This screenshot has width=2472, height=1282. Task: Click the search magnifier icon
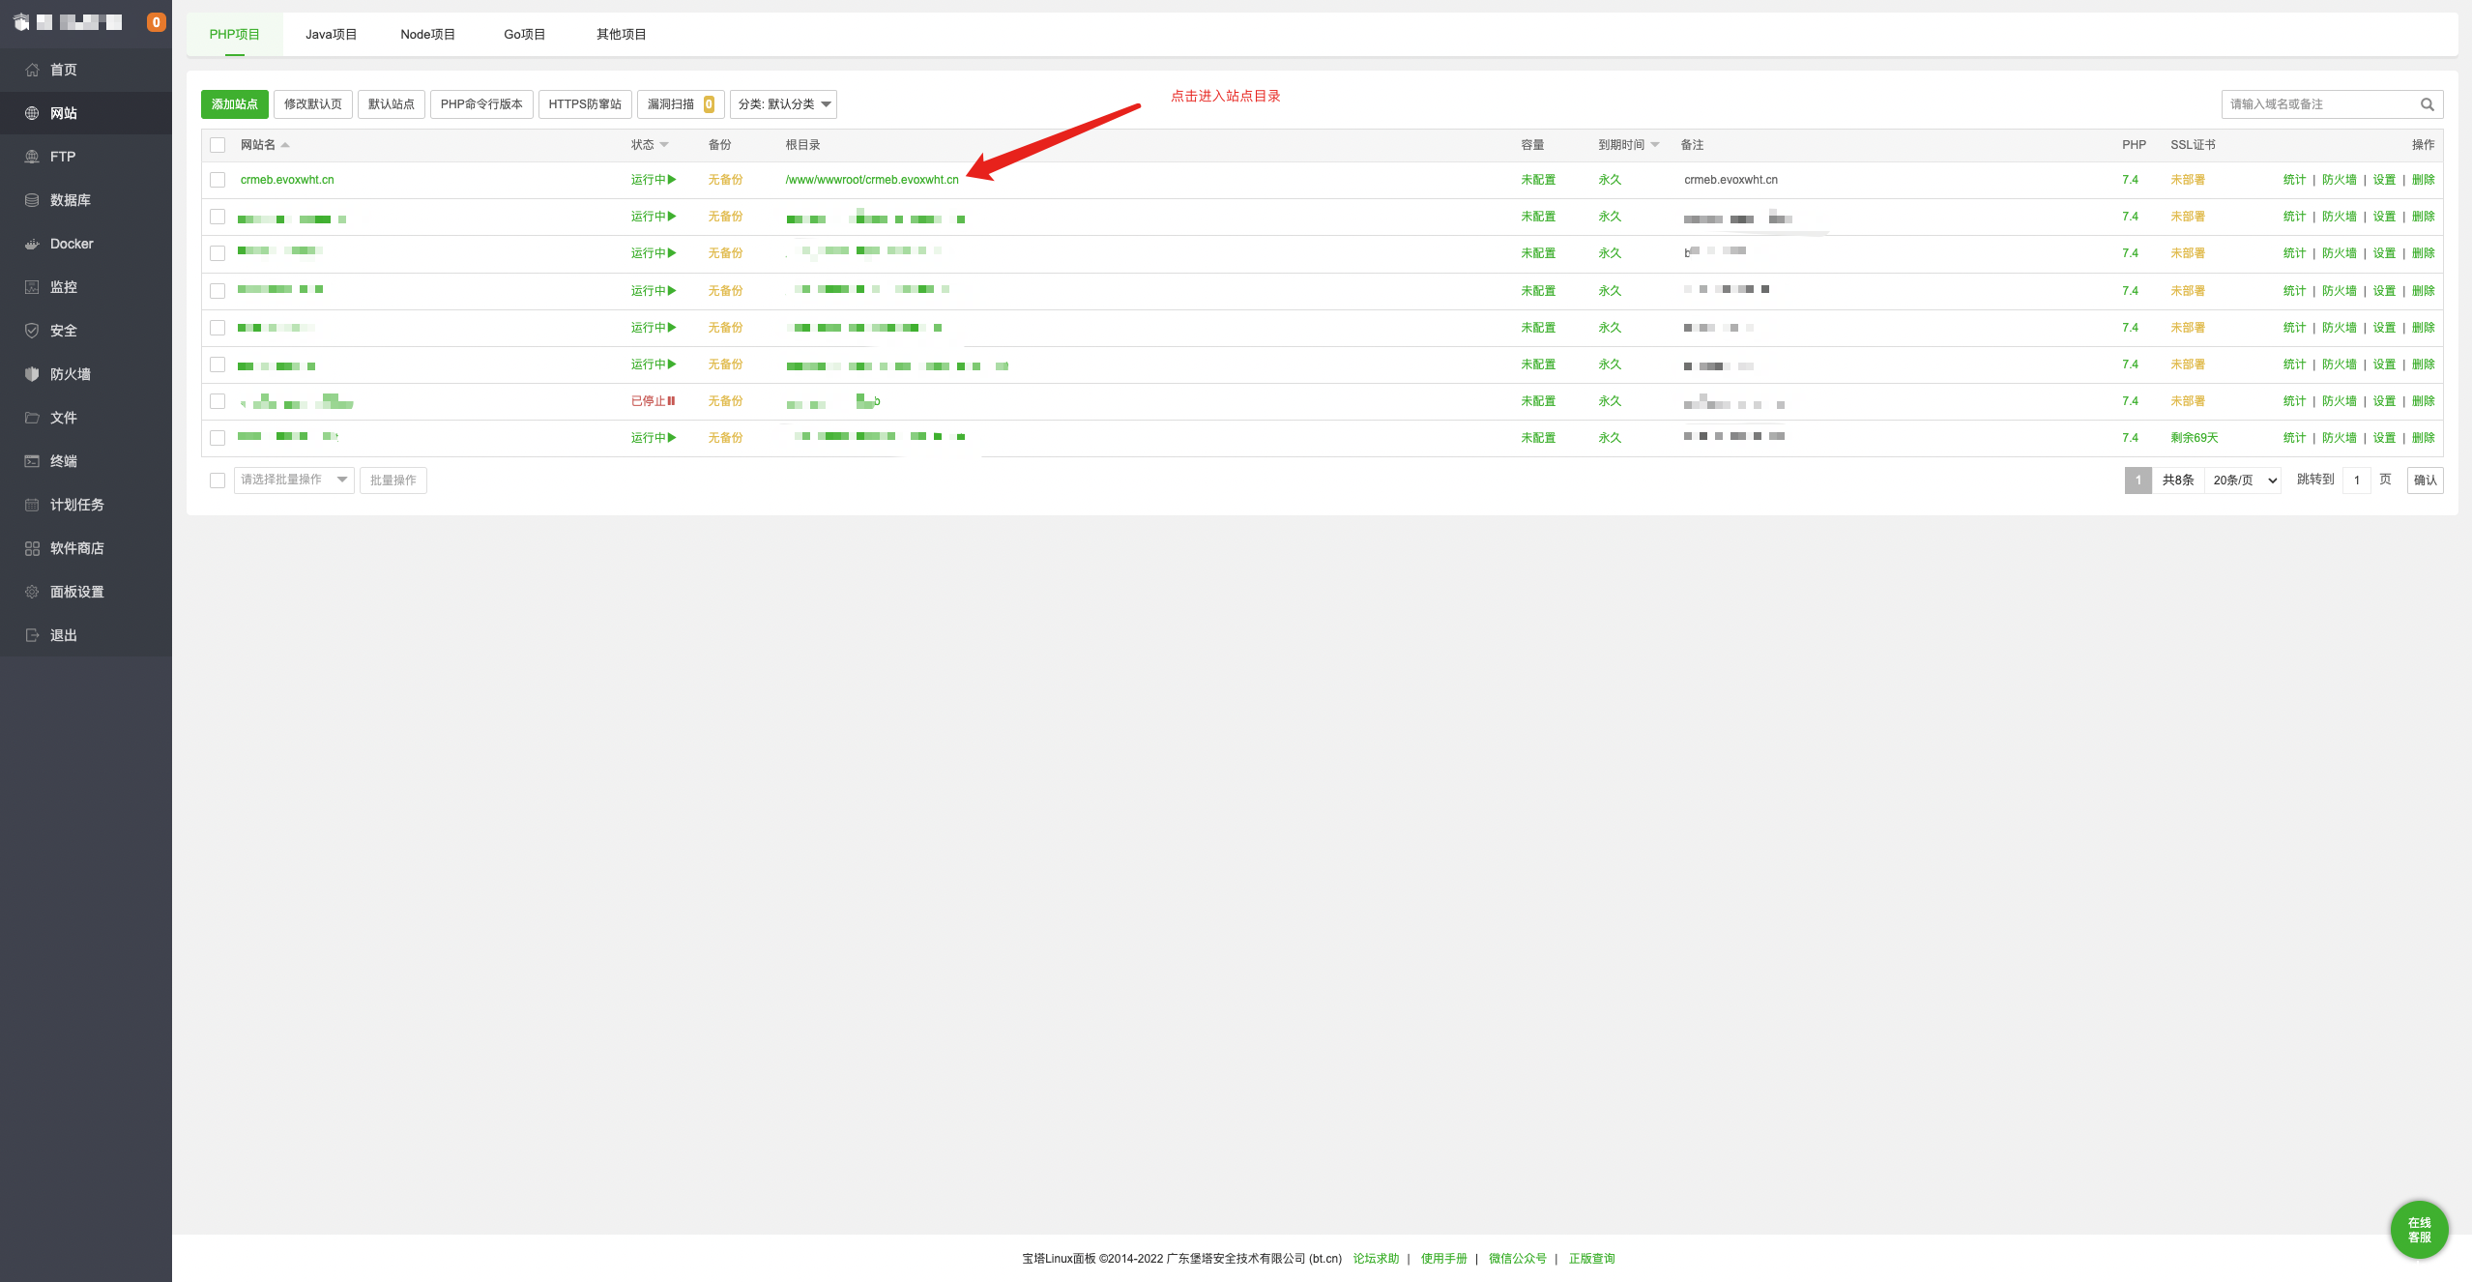coord(2427,104)
